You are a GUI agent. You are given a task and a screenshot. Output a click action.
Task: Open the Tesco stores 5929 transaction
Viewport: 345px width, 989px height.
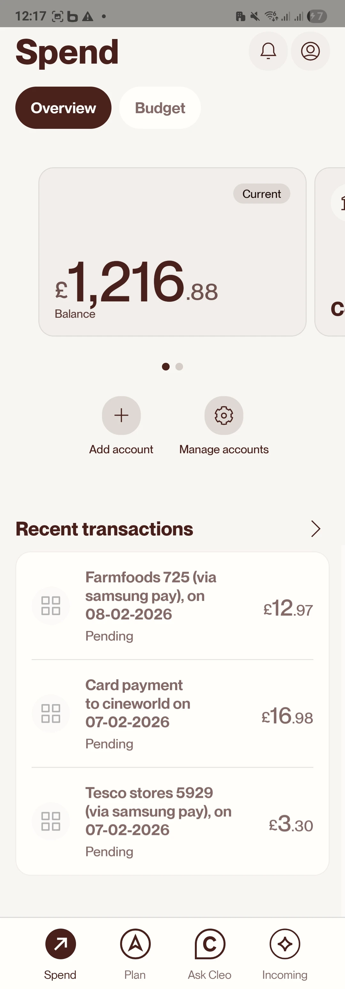point(172,821)
